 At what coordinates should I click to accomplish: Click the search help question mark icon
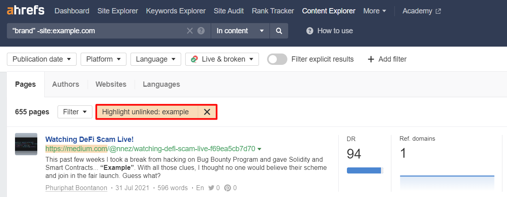201,31
